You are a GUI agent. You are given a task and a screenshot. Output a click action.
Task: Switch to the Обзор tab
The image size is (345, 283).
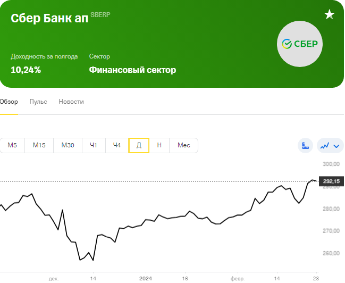click(x=9, y=102)
